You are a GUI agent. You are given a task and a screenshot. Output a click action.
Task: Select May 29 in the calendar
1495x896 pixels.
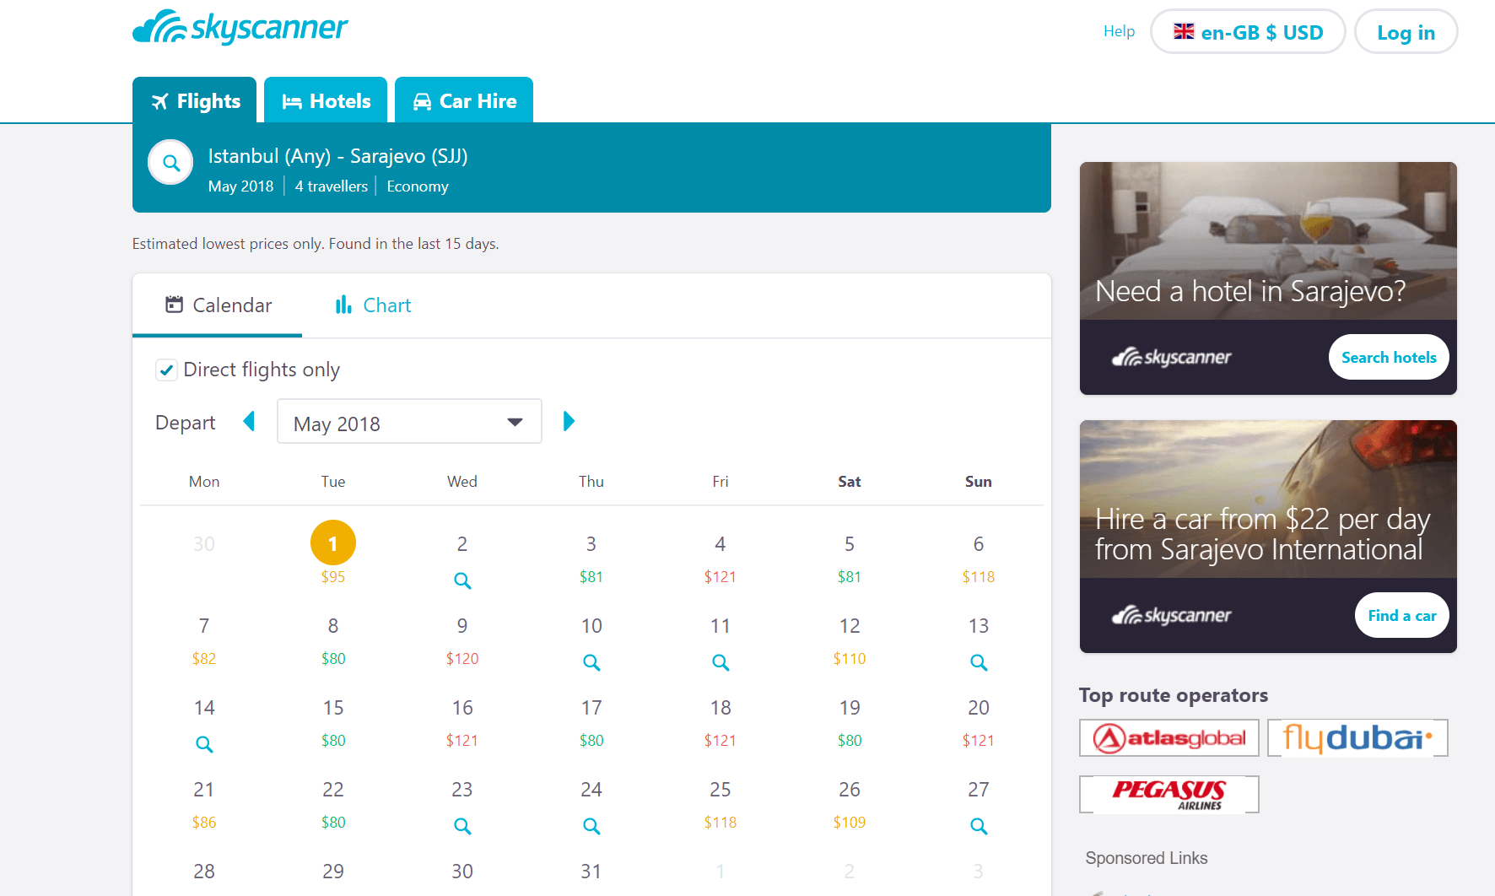333,872
